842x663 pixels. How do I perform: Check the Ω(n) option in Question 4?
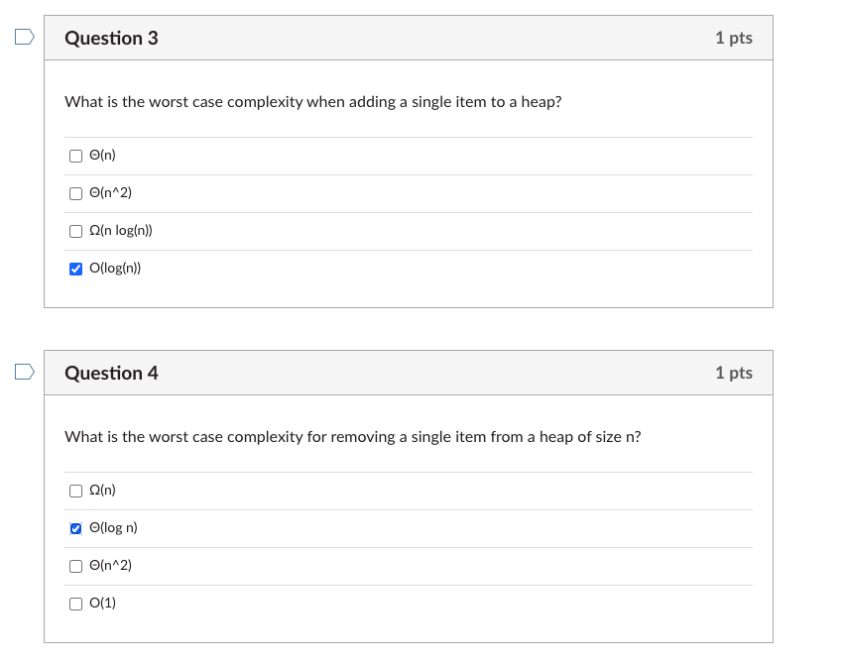click(75, 491)
